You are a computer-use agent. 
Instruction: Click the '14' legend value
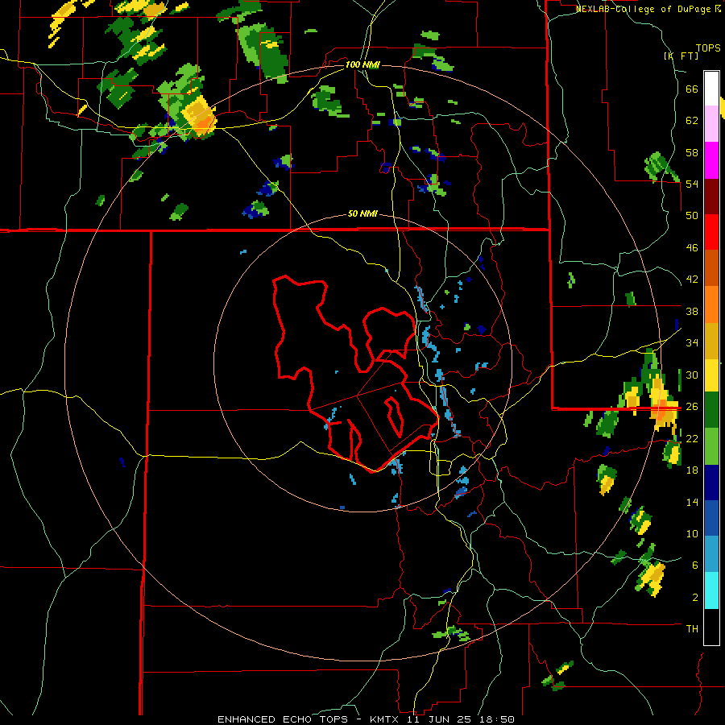click(x=692, y=502)
